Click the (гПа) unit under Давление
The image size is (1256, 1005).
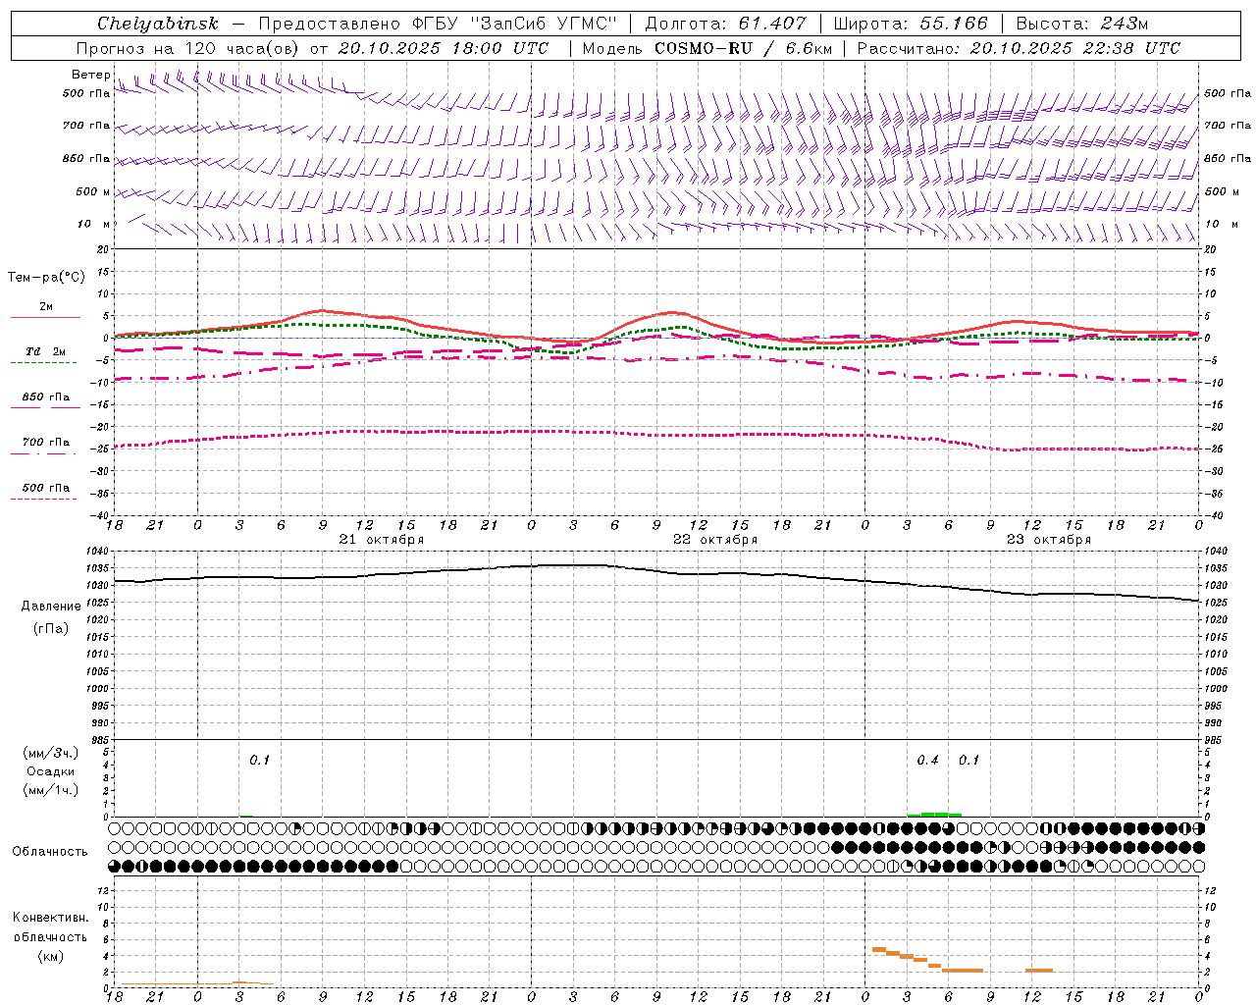pyautogui.click(x=51, y=628)
